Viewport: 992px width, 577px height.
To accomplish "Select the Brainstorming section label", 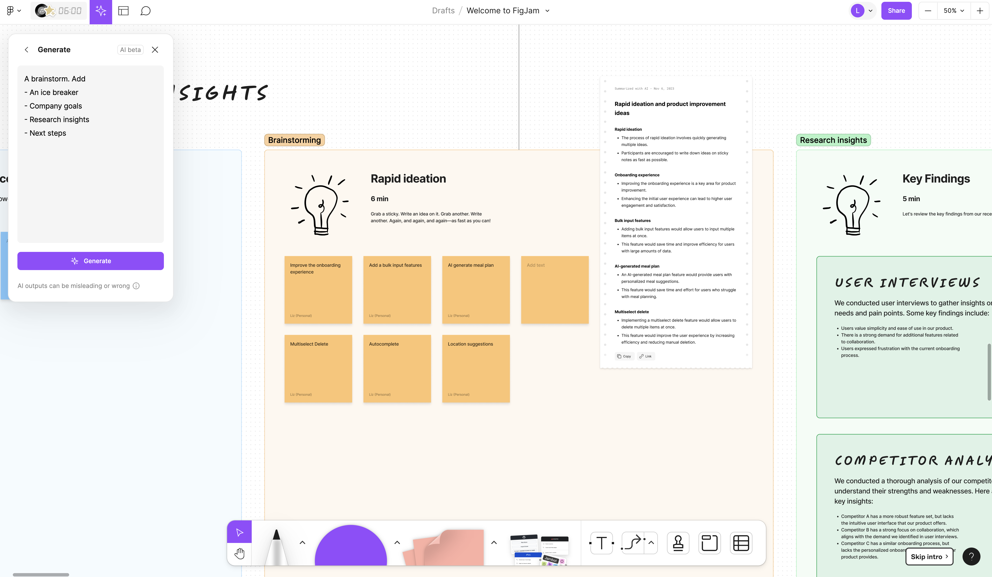I will (294, 140).
